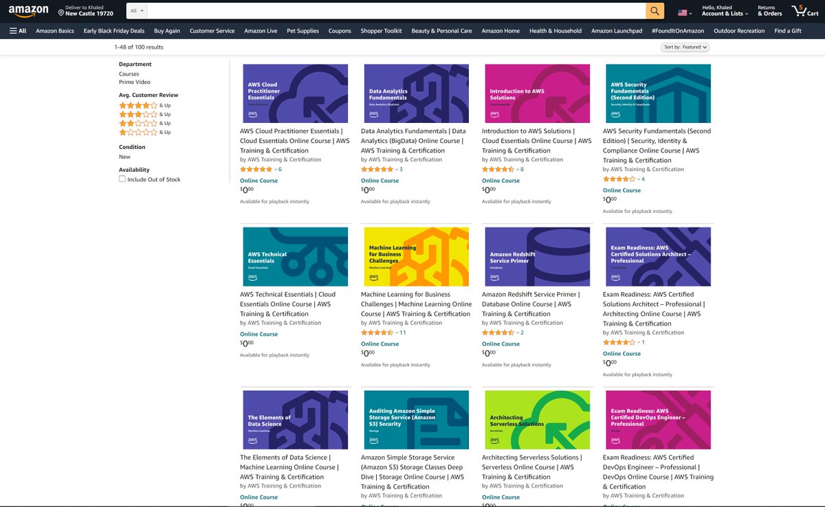Select Prime Video department filter
Screen dimensions: 825x507
tap(135, 82)
